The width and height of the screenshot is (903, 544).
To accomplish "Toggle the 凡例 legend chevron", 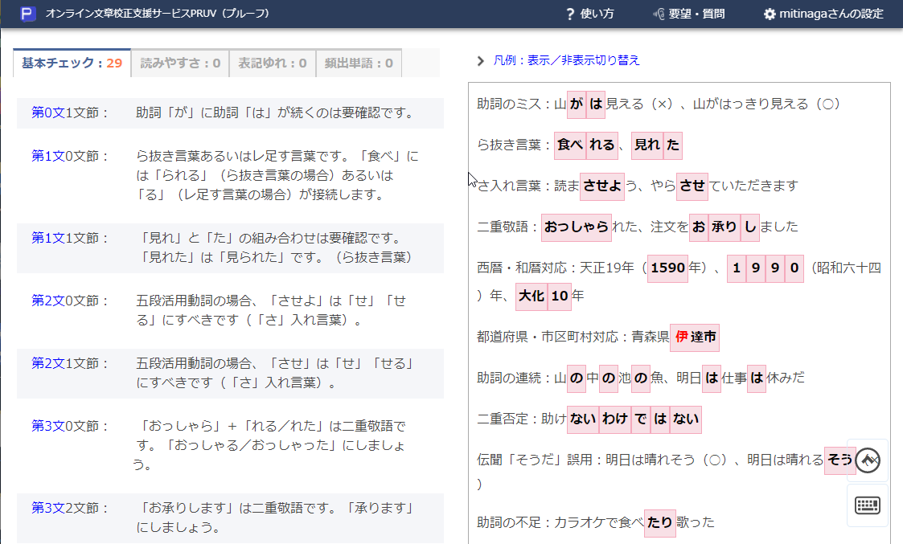I will 481,60.
